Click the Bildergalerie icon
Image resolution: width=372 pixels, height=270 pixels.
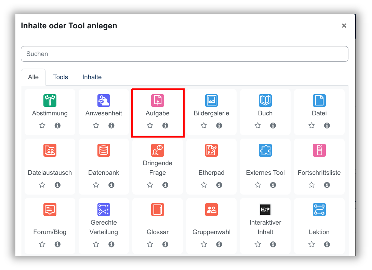(x=211, y=100)
